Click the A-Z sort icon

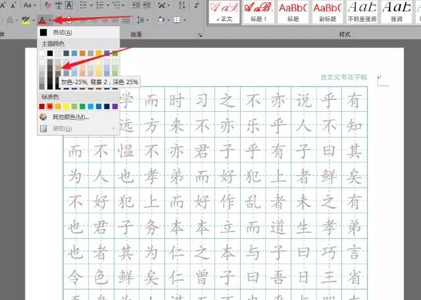click(x=182, y=5)
